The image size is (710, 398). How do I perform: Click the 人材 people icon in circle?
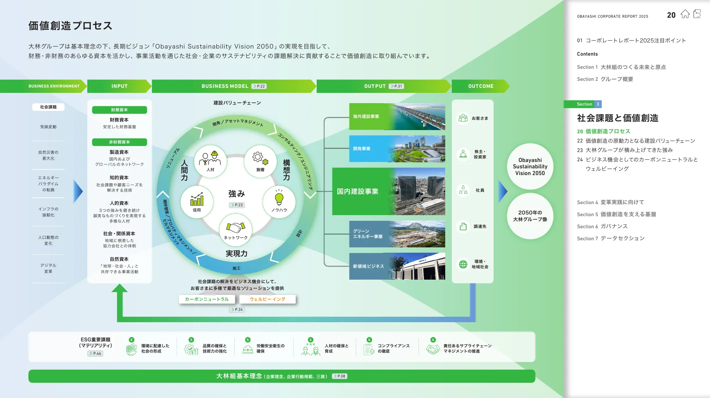pos(210,159)
